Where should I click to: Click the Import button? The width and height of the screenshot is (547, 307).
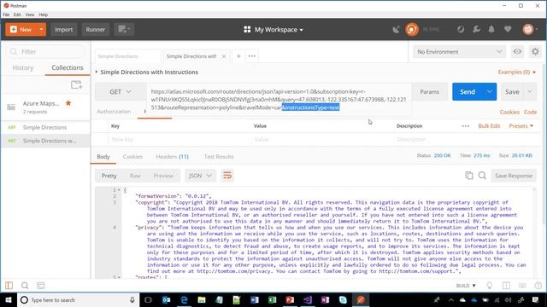point(63,30)
